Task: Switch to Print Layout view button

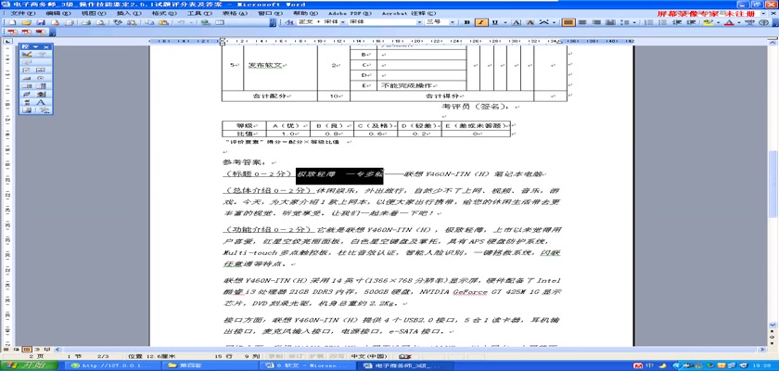Action: click(27, 349)
